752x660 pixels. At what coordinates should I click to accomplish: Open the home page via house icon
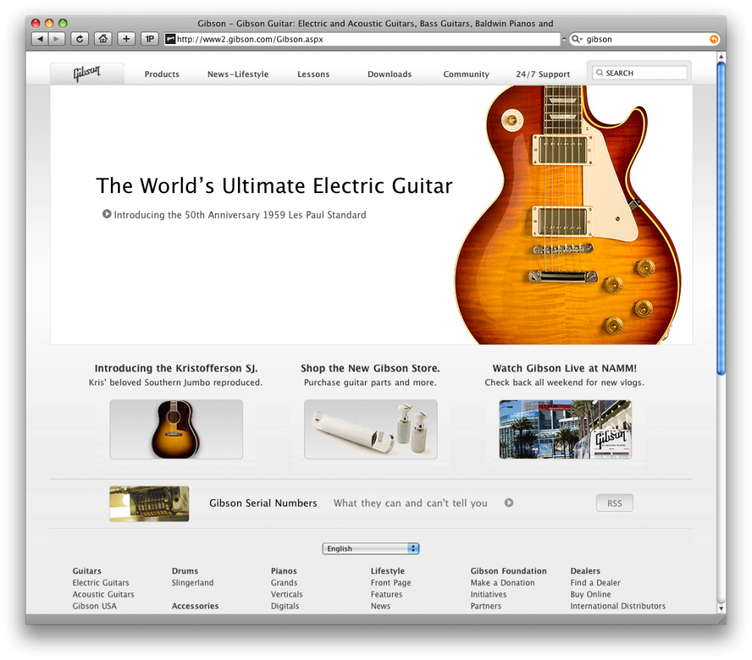(103, 39)
